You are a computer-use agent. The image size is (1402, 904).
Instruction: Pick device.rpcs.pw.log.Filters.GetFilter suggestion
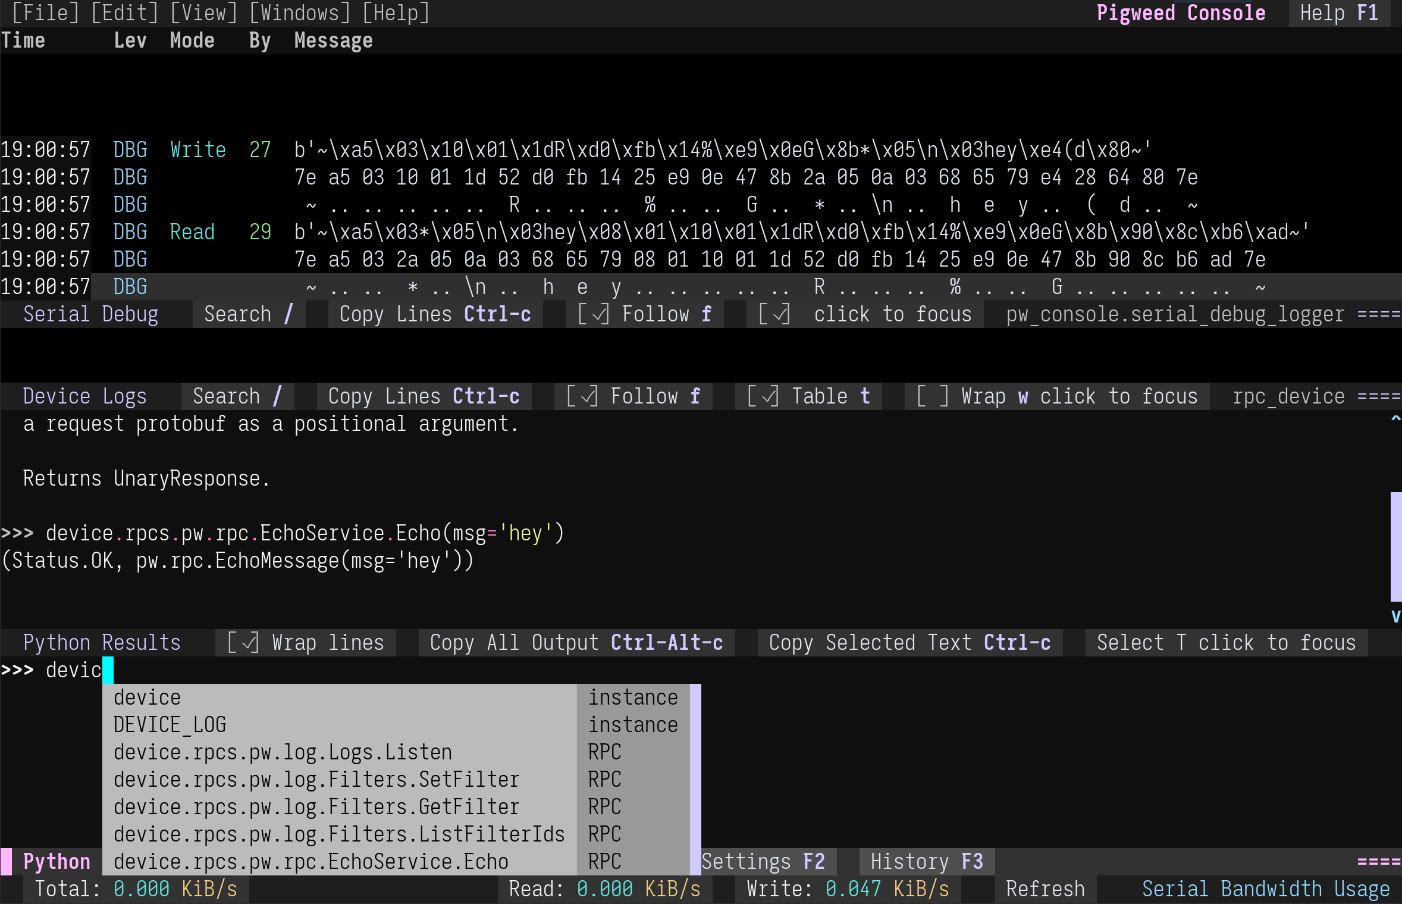coord(316,807)
